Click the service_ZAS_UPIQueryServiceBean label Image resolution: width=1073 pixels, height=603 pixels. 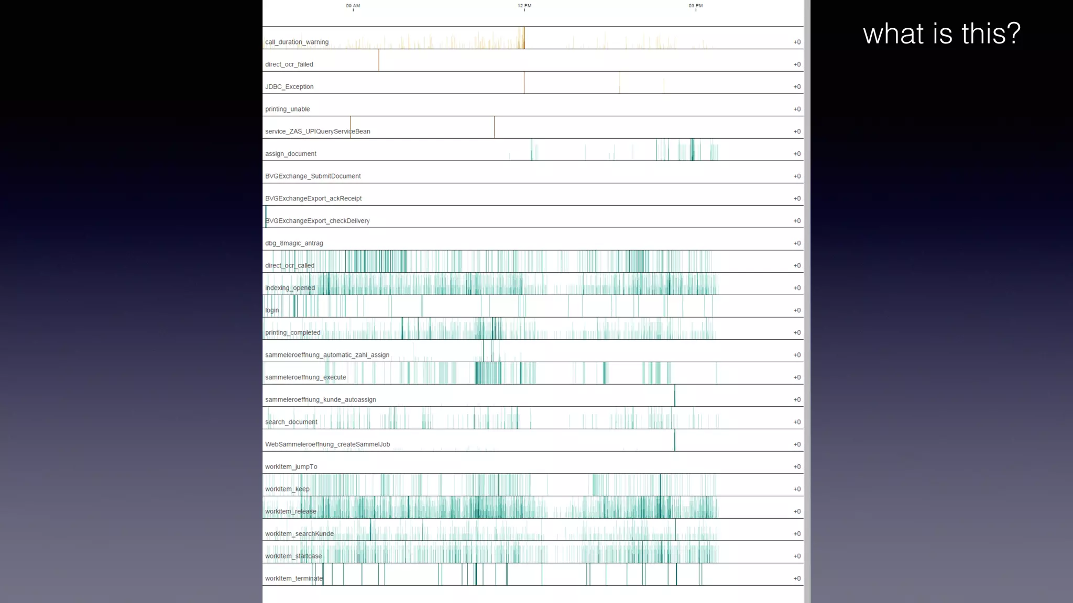(x=317, y=131)
